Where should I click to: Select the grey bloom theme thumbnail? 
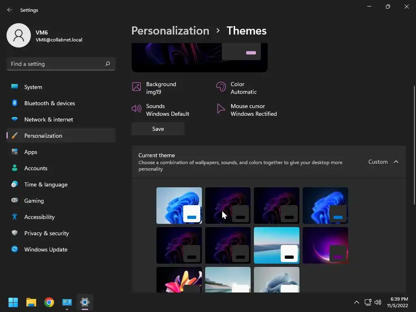click(x=276, y=279)
